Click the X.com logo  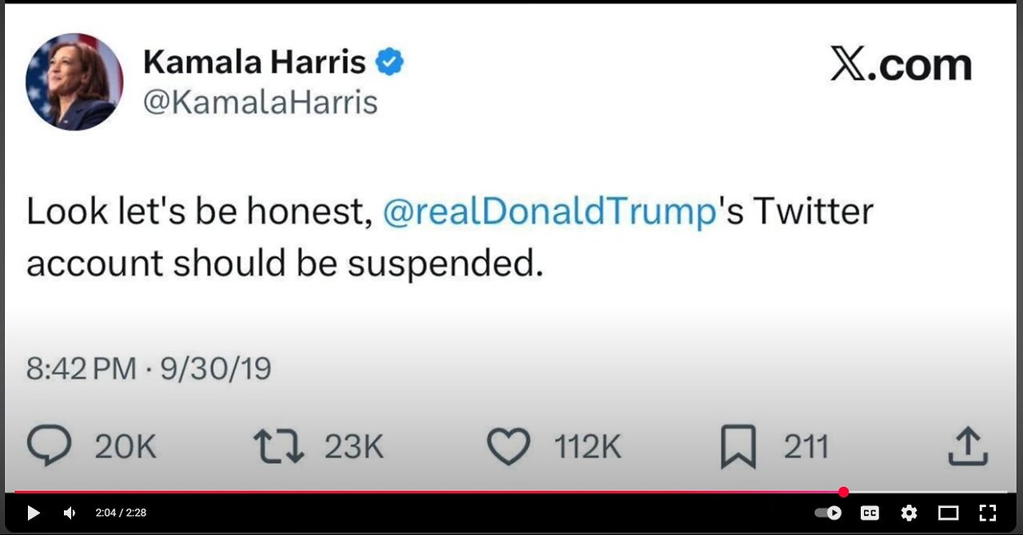pyautogui.click(x=901, y=65)
